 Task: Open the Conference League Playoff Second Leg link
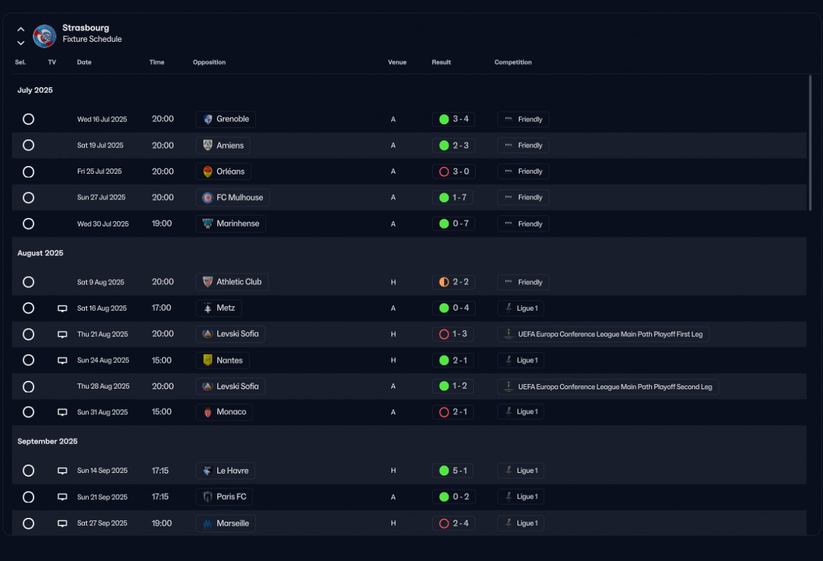(608, 387)
